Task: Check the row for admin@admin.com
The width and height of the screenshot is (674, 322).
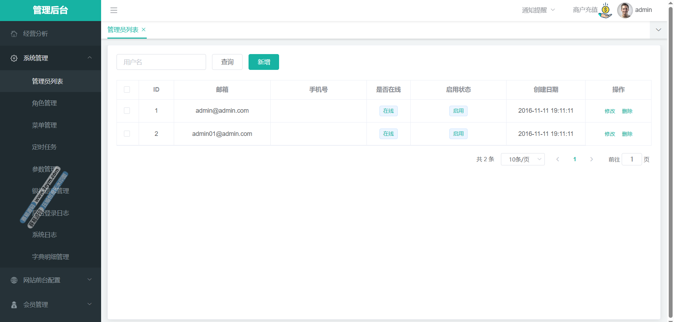Action: 127,111
